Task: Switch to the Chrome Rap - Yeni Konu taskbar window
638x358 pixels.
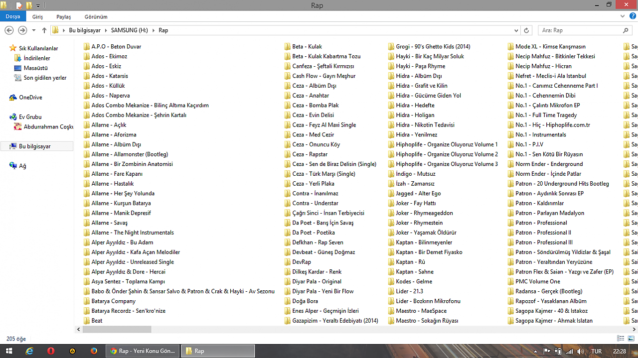Action: [x=143, y=351]
